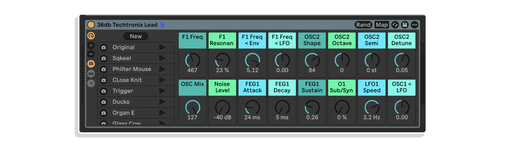513x147 pixels.
Task: Launch the Ducks variation
Action: 162,102
